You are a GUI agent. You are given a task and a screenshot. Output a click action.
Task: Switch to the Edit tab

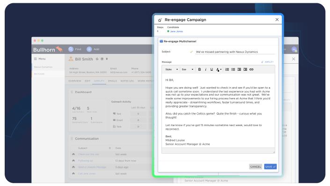[88, 81]
